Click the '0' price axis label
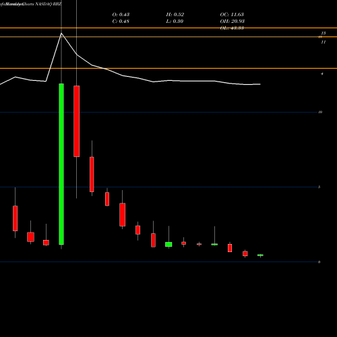The image size is (337, 337). (x=319, y=262)
